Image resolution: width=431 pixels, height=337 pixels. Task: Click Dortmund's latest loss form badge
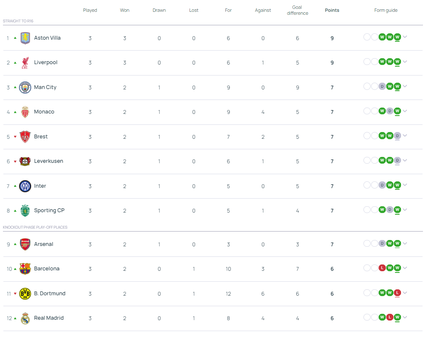(397, 293)
